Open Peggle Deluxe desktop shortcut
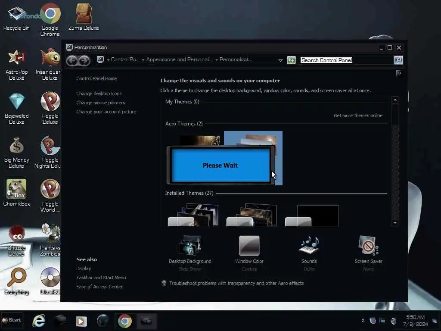The width and height of the screenshot is (441, 331). point(50,109)
